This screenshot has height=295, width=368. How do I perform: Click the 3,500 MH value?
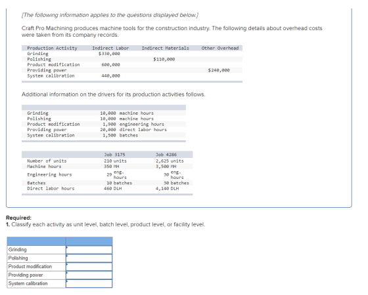coord(166,167)
